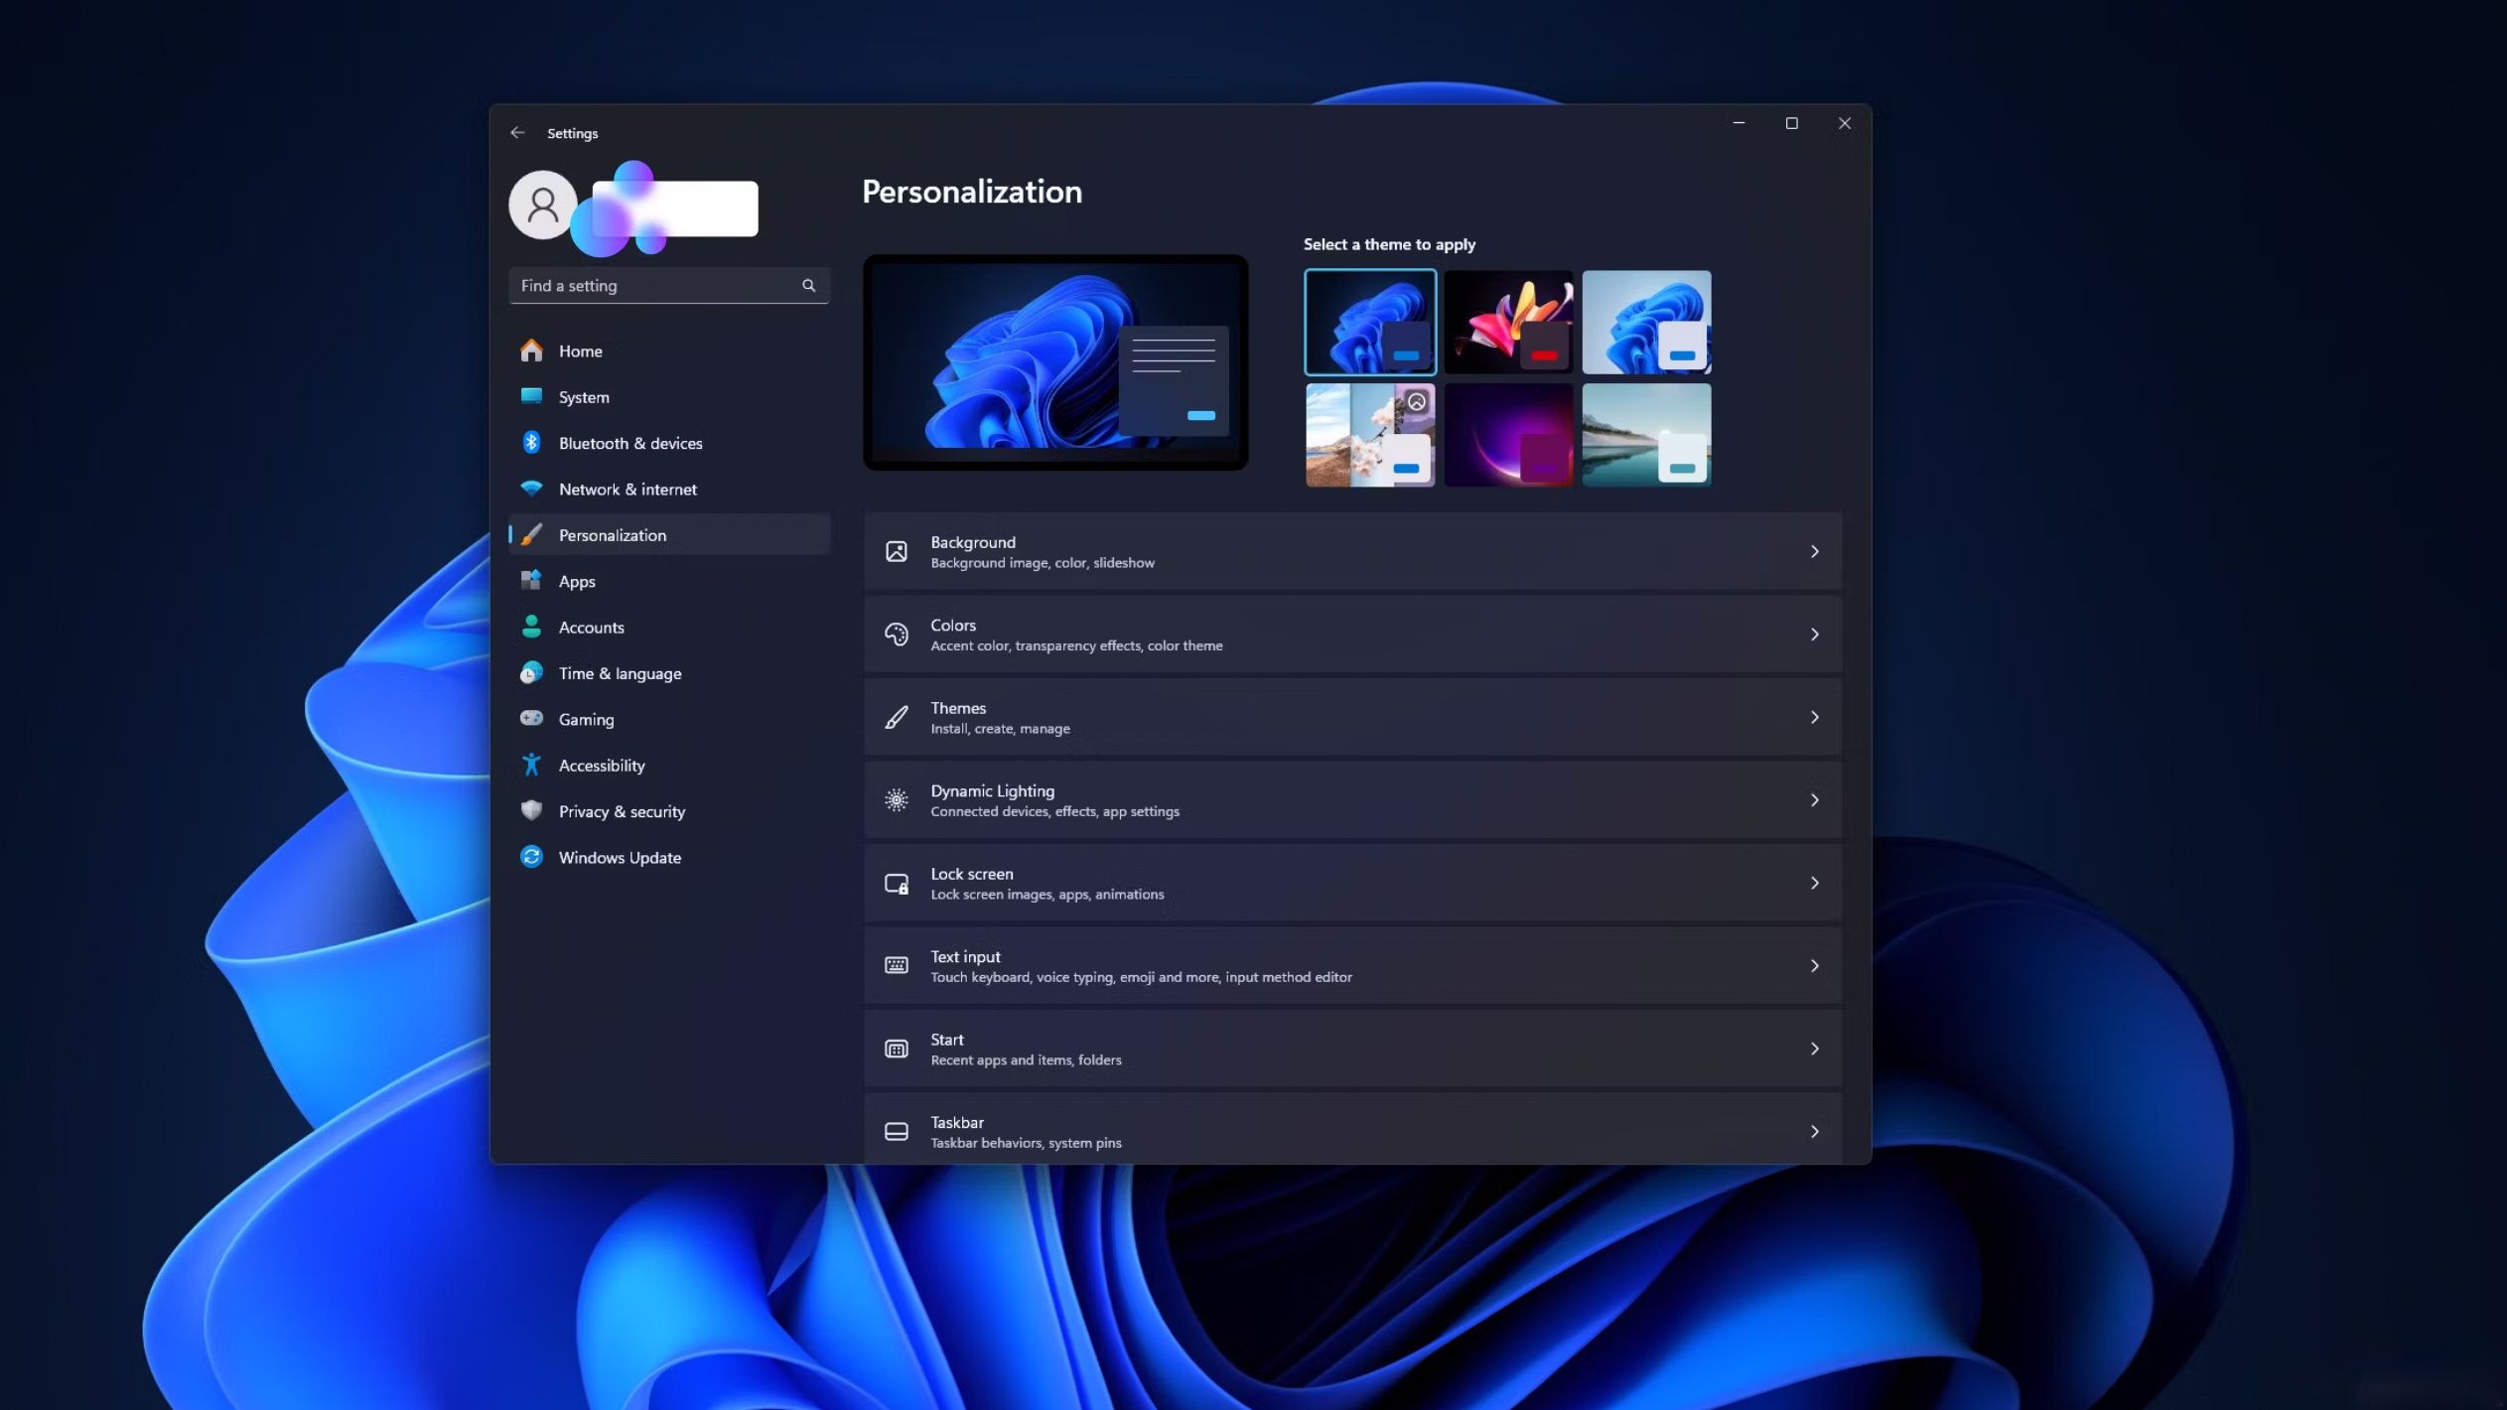The width and height of the screenshot is (2507, 1410).
Task: Open Lock screen settings
Action: (1351, 883)
